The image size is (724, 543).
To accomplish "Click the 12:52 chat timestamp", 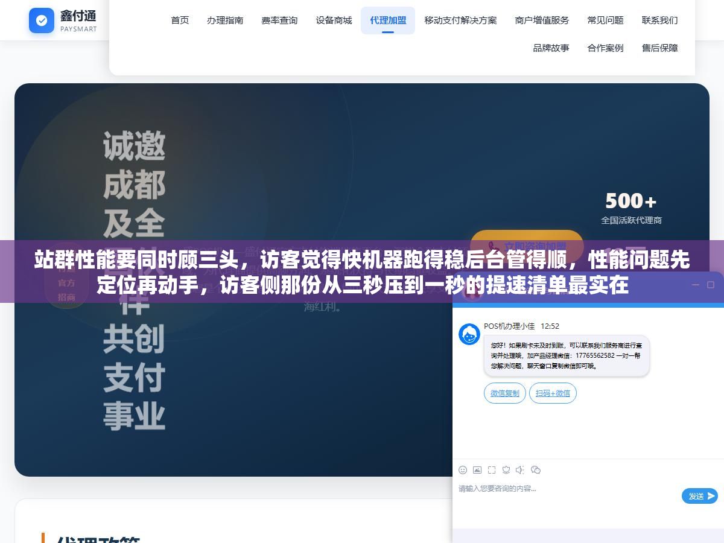I will pyautogui.click(x=550, y=326).
